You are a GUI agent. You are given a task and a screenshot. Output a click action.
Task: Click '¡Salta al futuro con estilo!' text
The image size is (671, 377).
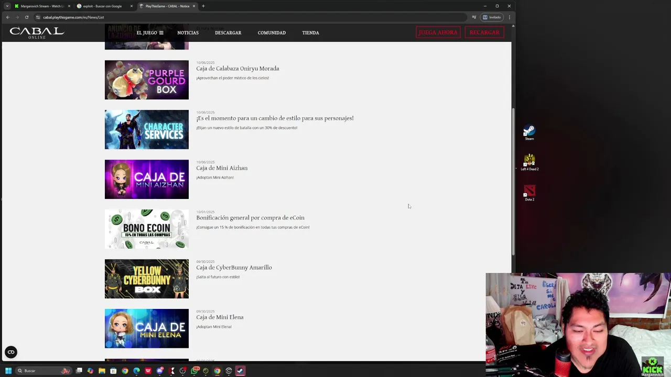tap(218, 277)
